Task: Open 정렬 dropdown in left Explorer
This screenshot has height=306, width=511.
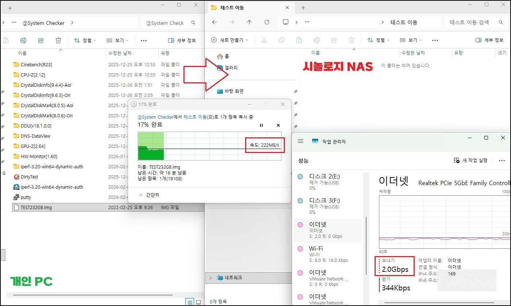Action: (85, 40)
